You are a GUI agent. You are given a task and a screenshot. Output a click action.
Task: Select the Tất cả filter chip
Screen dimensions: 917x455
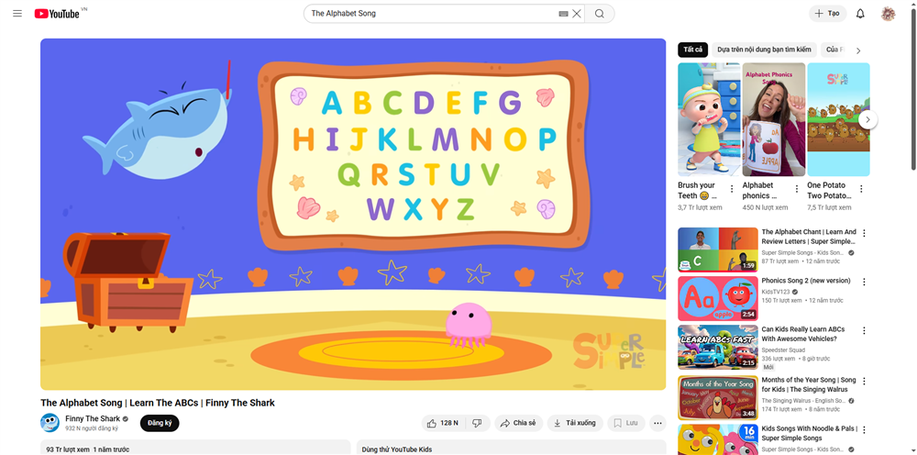point(692,50)
